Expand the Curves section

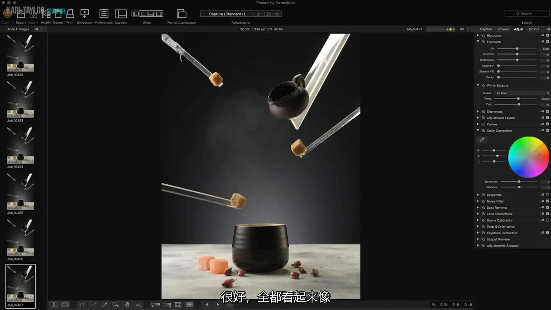click(x=478, y=124)
